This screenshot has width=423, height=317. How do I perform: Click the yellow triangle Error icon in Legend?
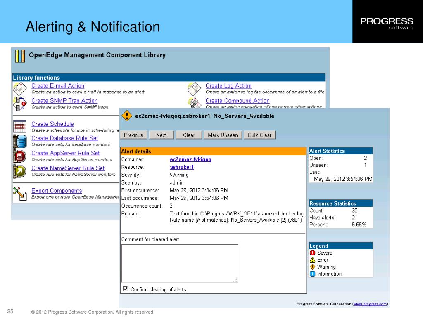coord(313,260)
